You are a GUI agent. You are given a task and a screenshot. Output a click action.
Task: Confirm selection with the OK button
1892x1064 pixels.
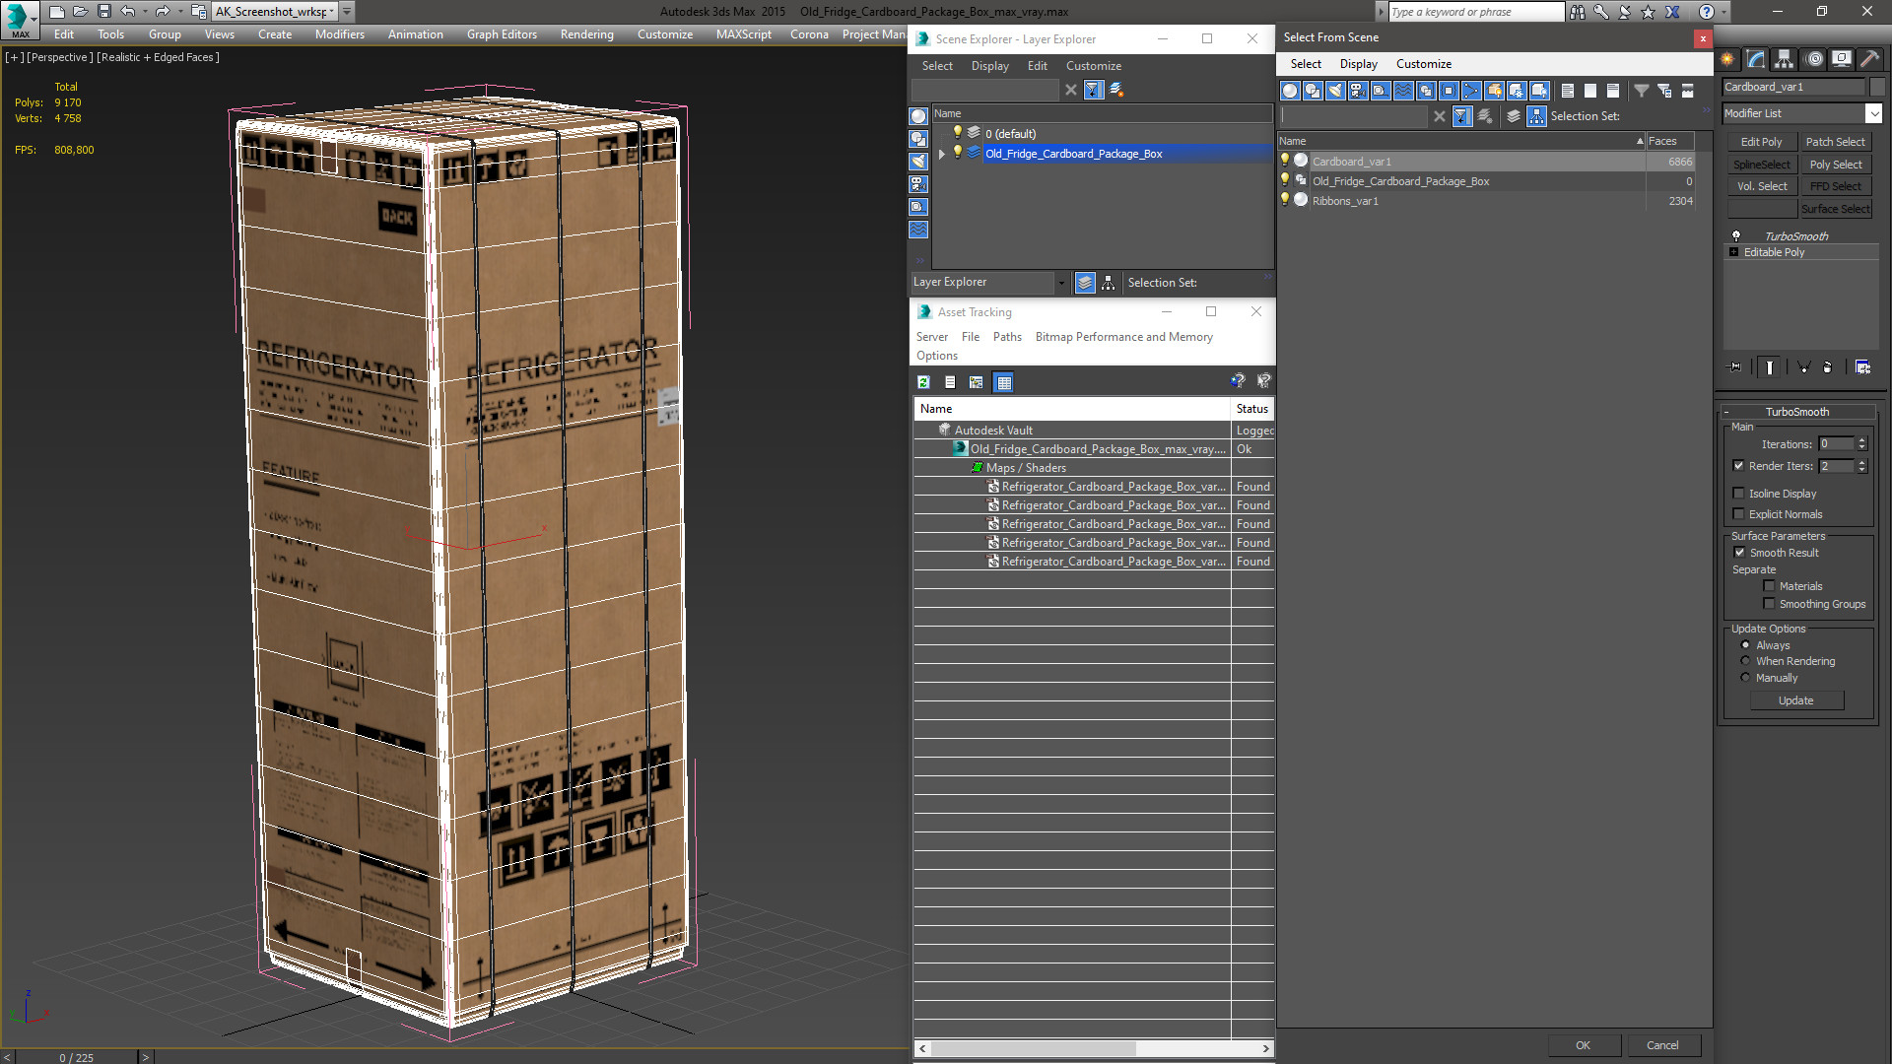click(1583, 1045)
